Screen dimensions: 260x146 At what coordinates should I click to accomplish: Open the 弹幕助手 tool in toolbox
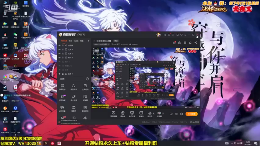click(62, 87)
